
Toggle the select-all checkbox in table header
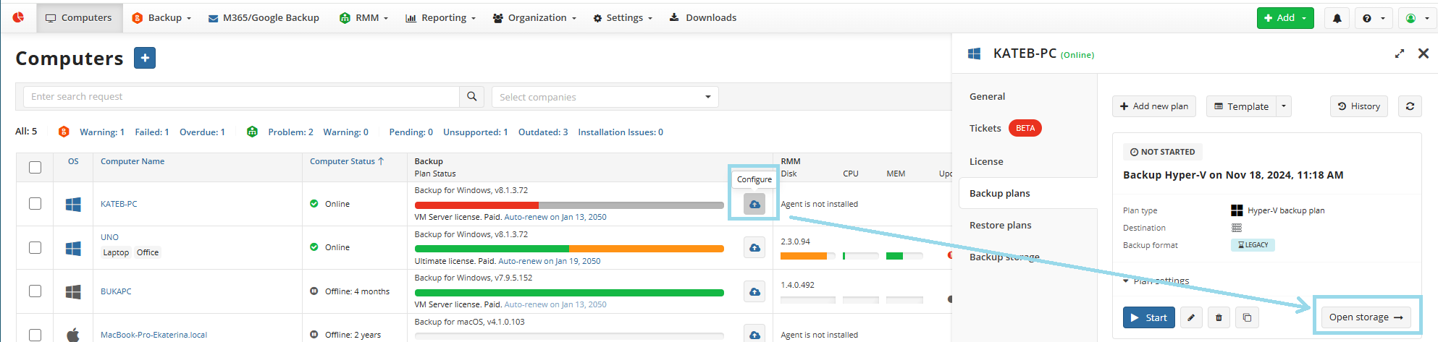click(x=35, y=167)
